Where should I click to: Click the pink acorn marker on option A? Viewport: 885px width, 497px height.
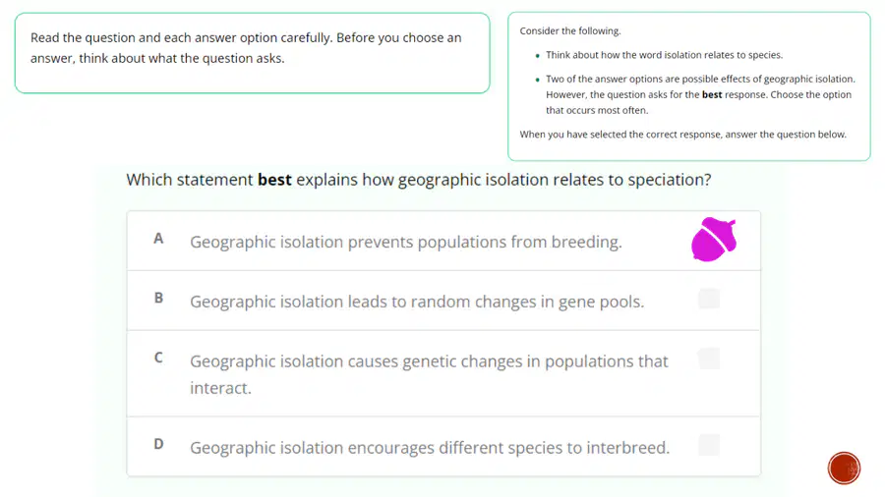714,240
